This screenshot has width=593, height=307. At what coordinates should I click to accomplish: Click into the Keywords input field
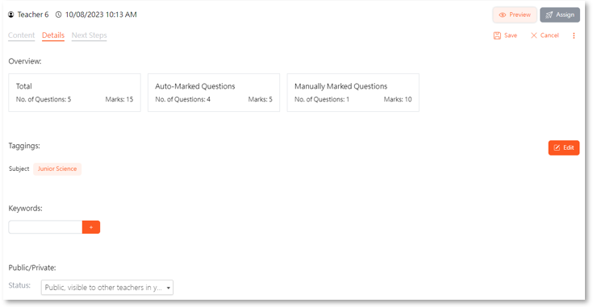coord(45,227)
